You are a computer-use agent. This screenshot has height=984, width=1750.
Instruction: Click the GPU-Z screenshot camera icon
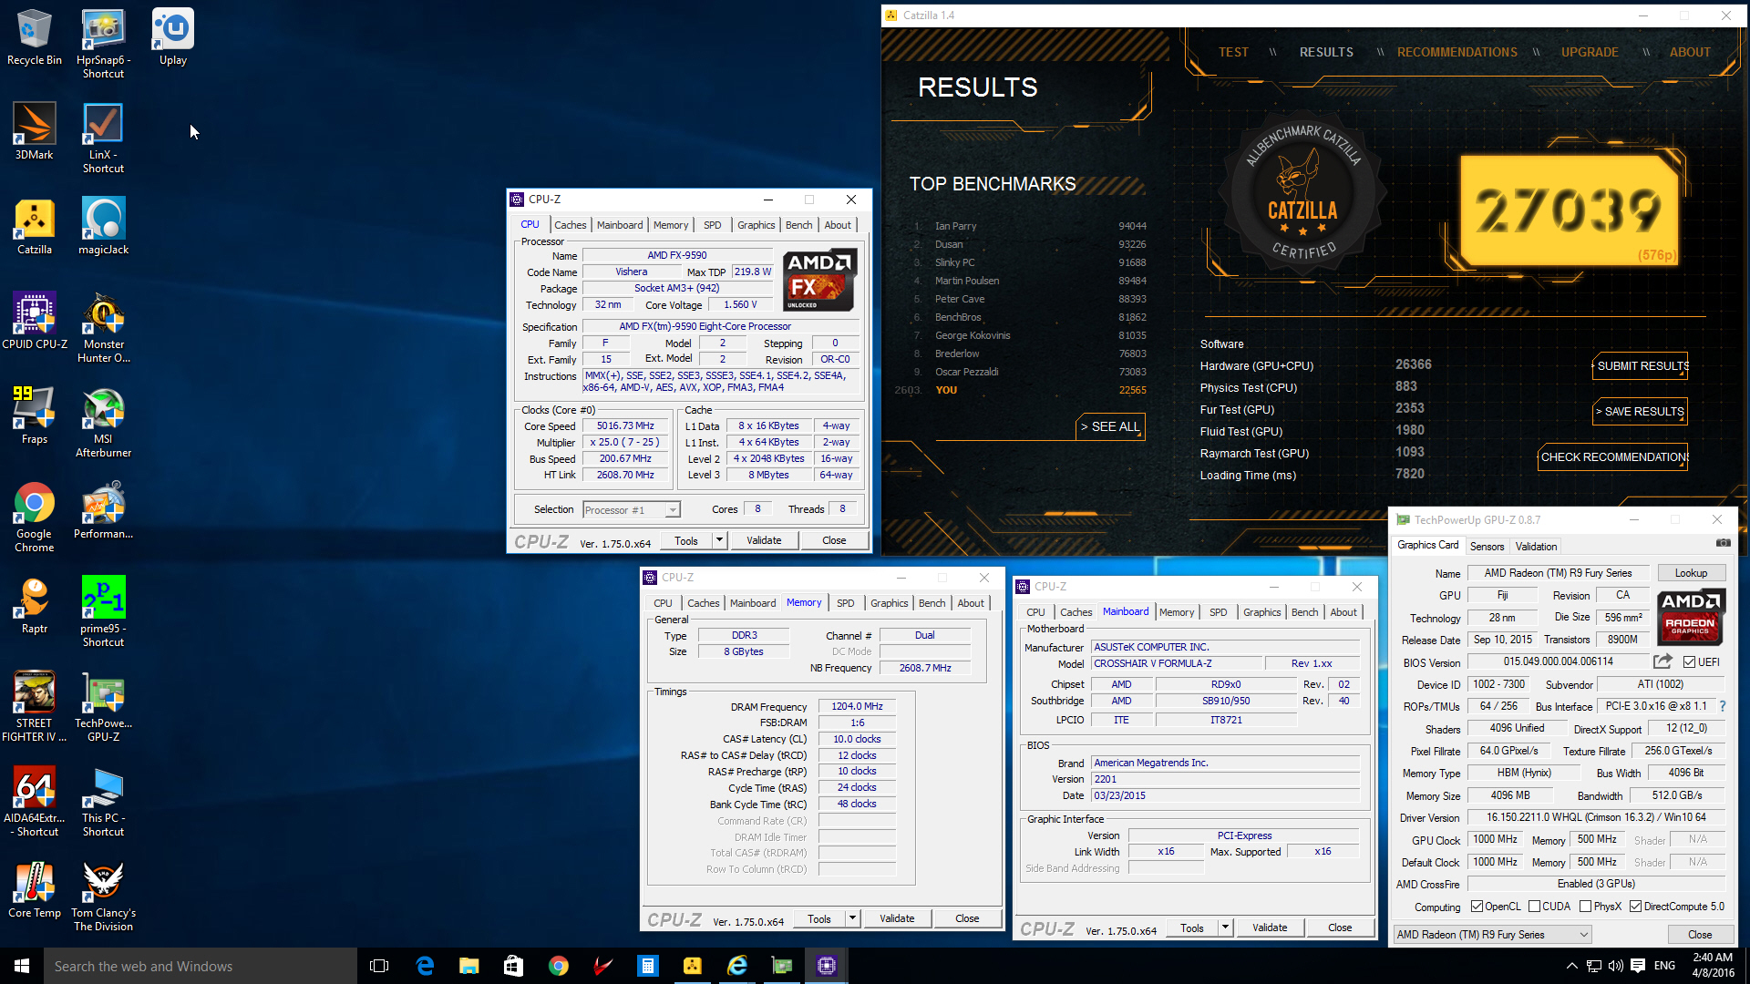coord(1723,543)
